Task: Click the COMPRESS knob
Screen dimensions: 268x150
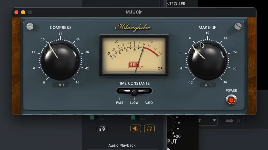Action: tap(60, 61)
